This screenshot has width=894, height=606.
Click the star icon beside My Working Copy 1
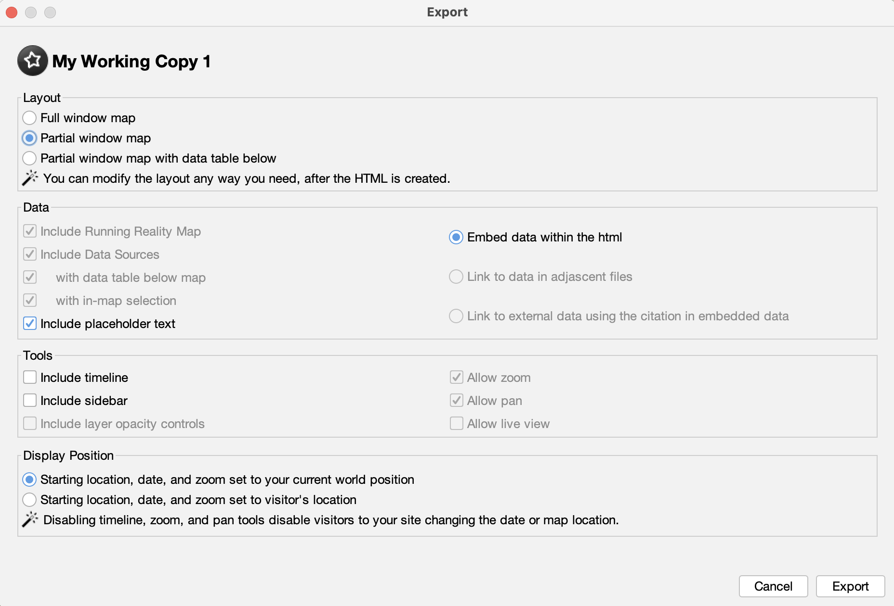tap(32, 61)
